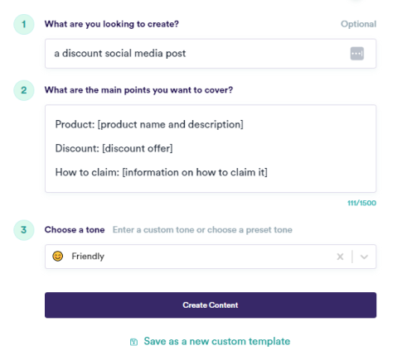
Task: Click the step 3 number badge
Action: 24,230
